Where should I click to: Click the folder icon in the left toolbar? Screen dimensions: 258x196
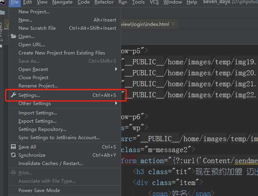point(2,13)
